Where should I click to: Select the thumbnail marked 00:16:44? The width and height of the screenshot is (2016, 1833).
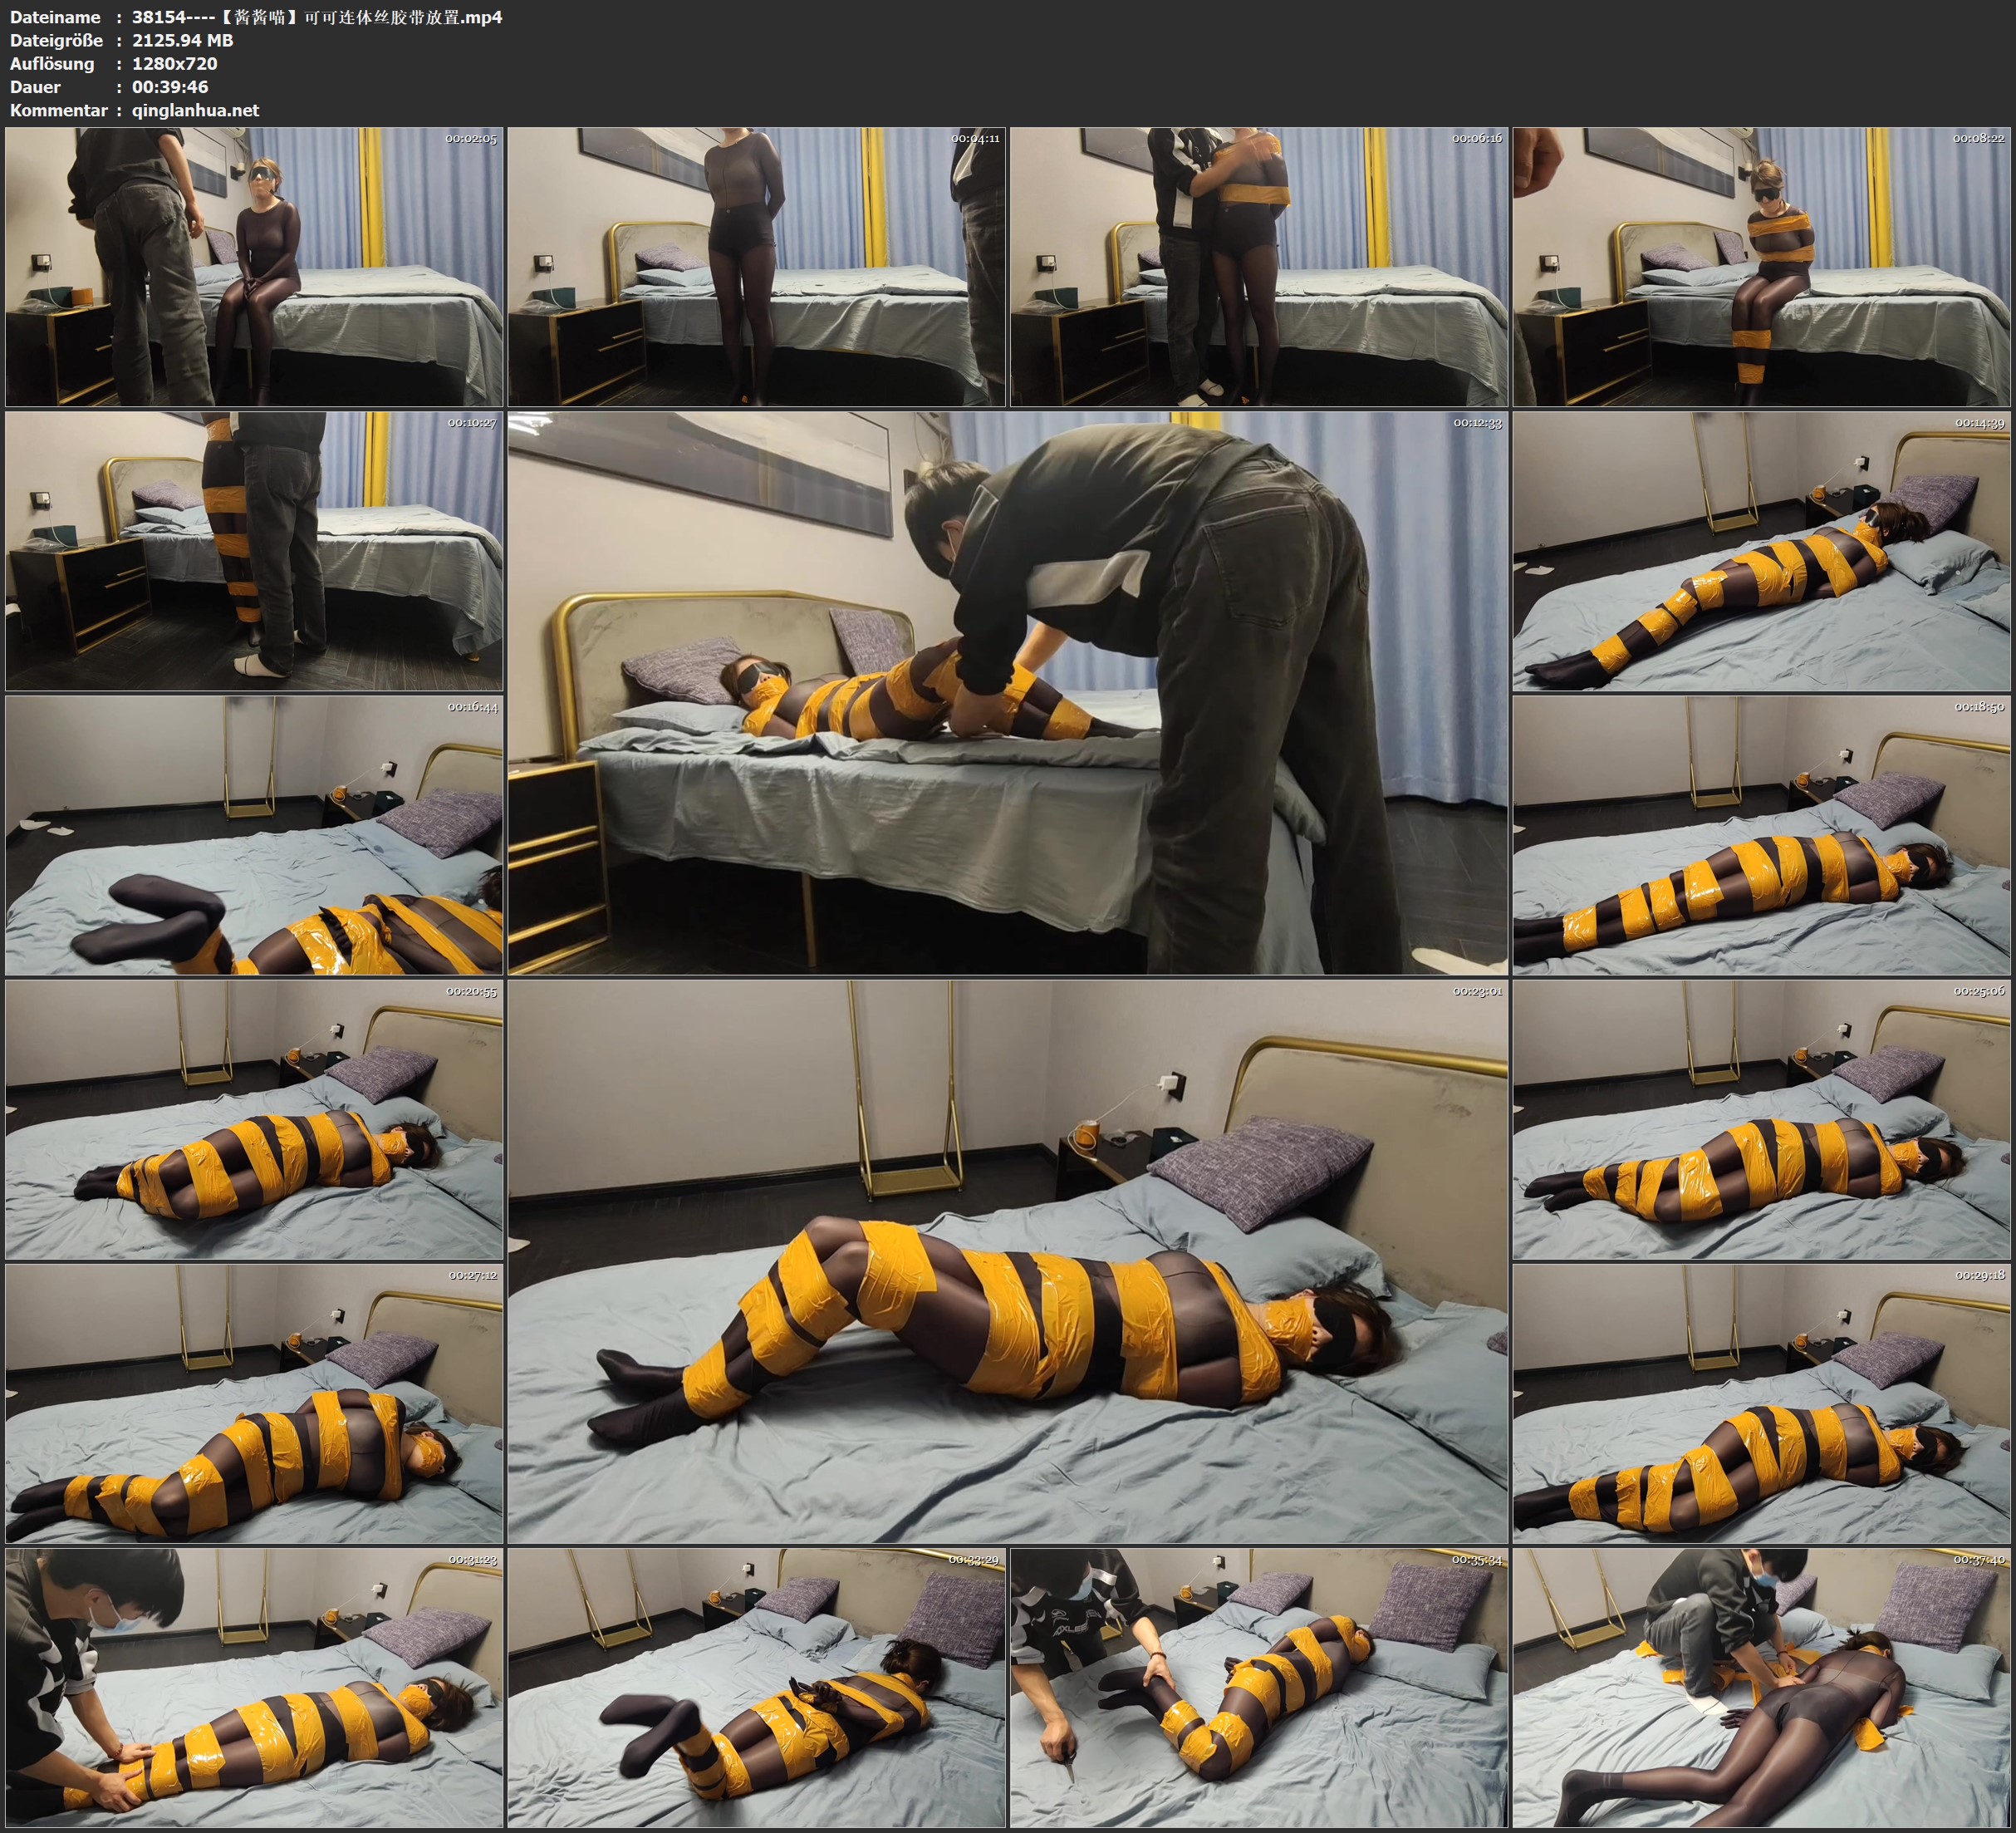(254, 835)
